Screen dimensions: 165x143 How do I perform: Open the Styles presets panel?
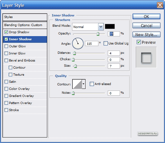coord(25,17)
